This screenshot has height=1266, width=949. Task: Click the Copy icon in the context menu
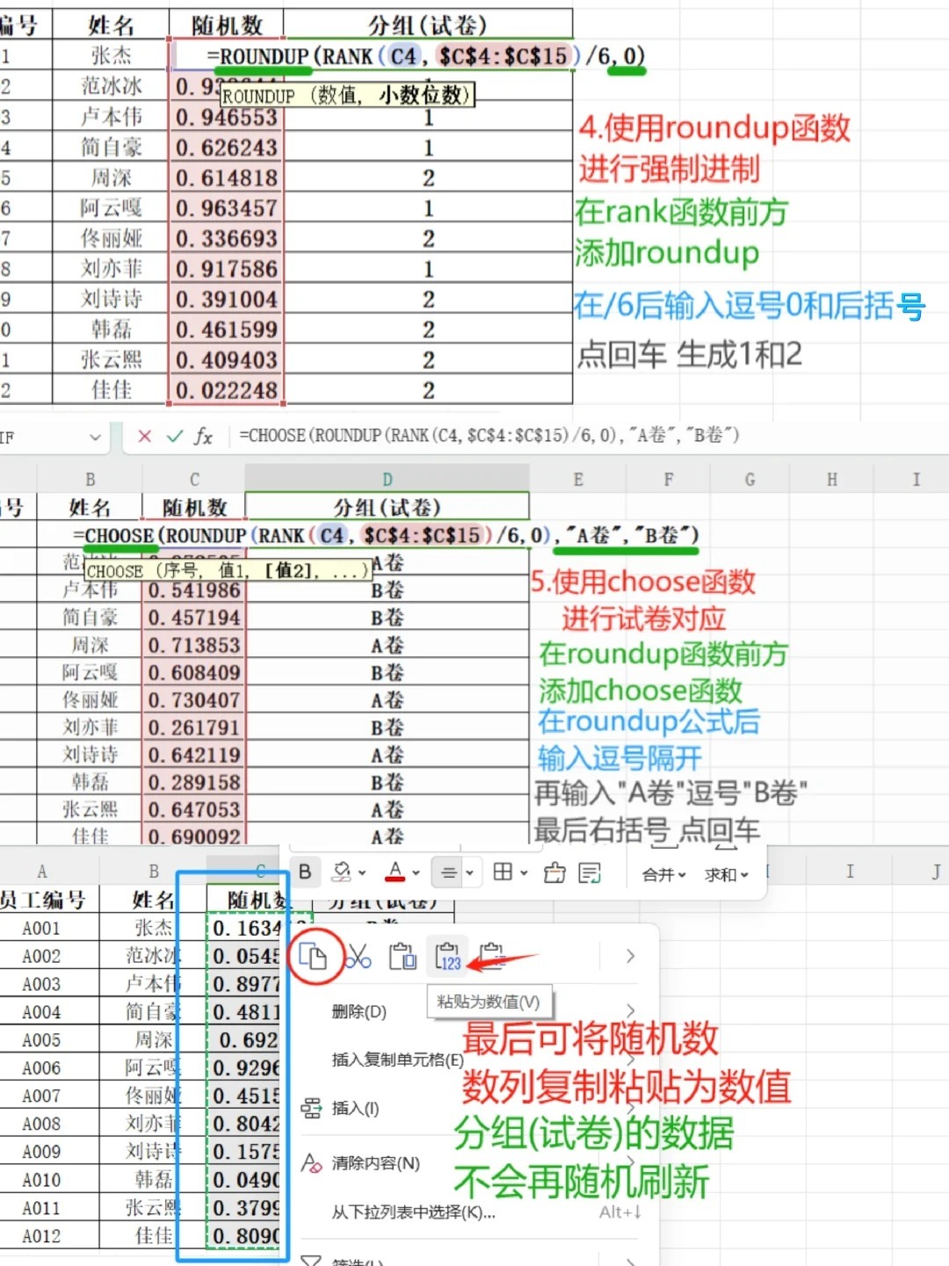[x=314, y=956]
